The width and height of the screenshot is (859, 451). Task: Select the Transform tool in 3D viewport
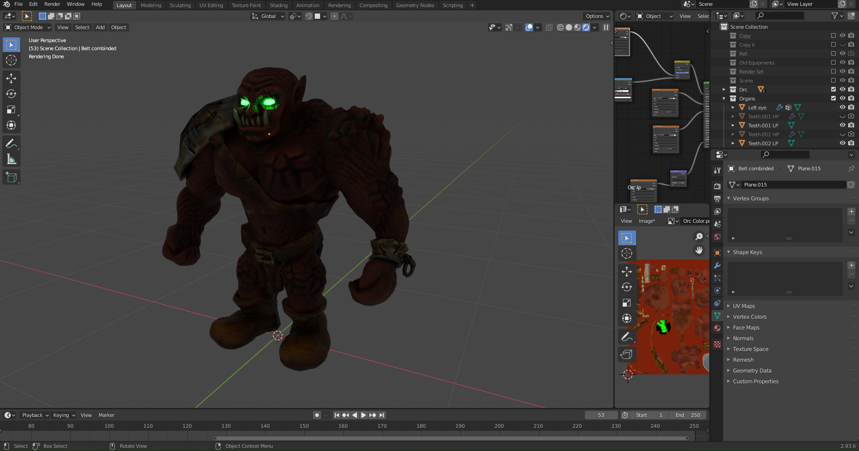pyautogui.click(x=11, y=126)
